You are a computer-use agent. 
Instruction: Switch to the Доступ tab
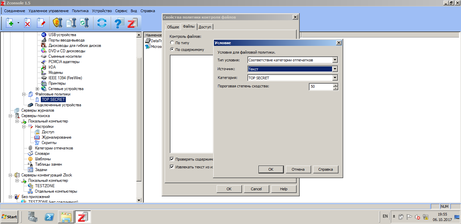[205, 27]
